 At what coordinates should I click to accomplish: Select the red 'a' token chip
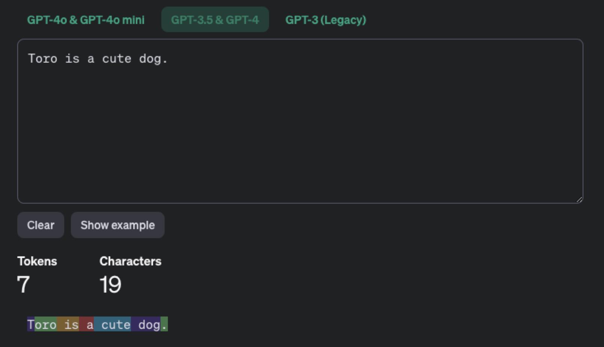86,324
